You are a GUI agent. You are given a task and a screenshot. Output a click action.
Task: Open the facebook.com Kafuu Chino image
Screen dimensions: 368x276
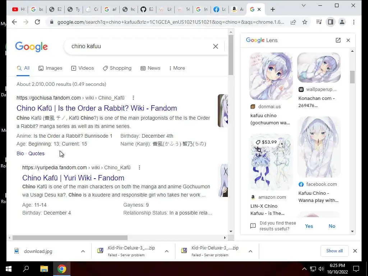point(319,147)
